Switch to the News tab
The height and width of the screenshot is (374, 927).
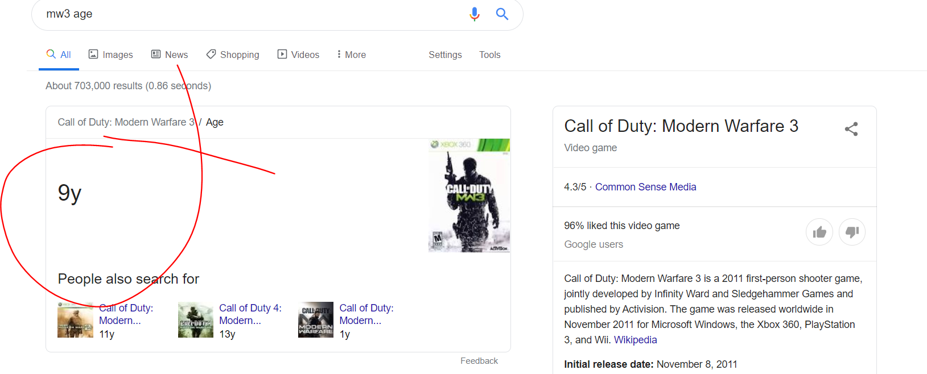click(x=170, y=55)
